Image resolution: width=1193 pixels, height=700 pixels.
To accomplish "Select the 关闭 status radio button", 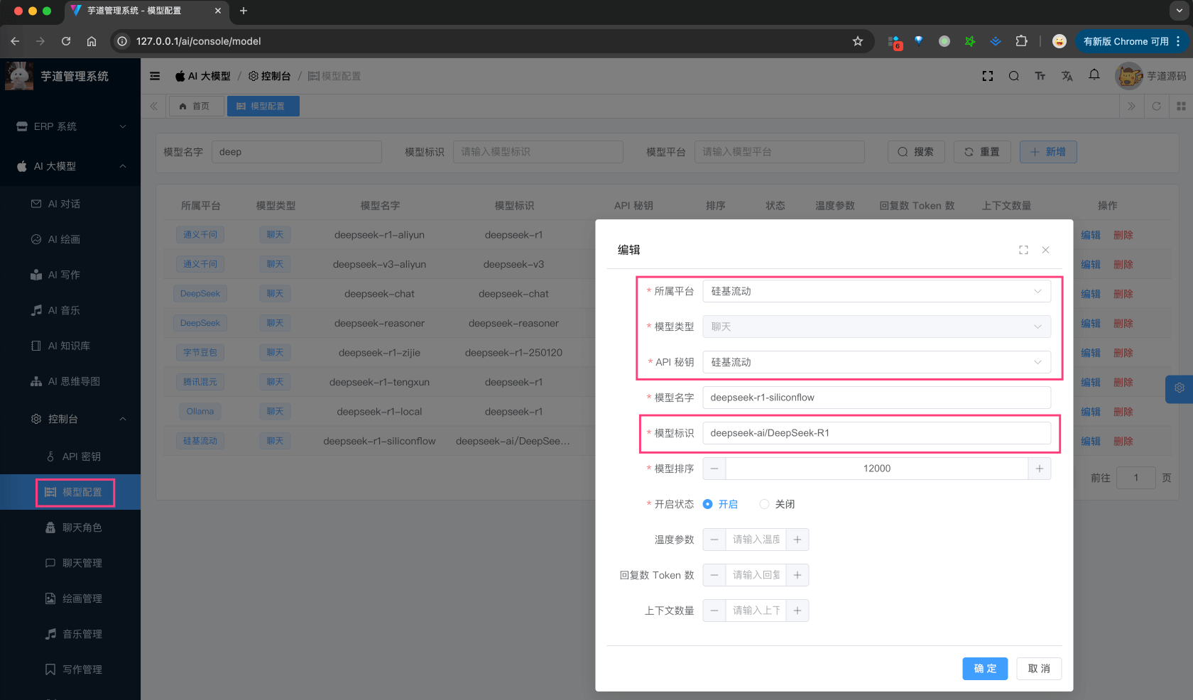I will tap(764, 504).
